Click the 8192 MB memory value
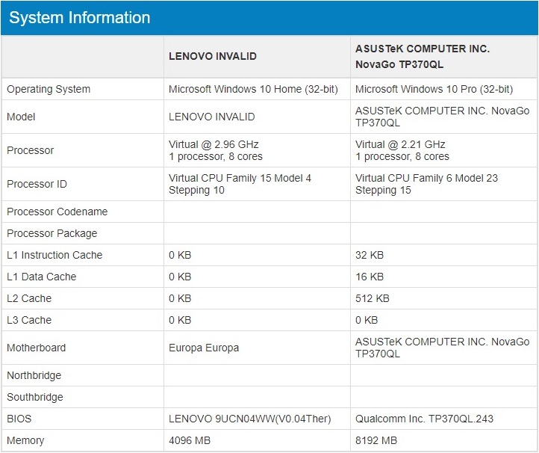 click(x=376, y=440)
